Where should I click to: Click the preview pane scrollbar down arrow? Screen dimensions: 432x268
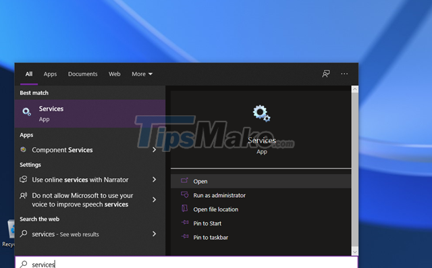pos(355,252)
